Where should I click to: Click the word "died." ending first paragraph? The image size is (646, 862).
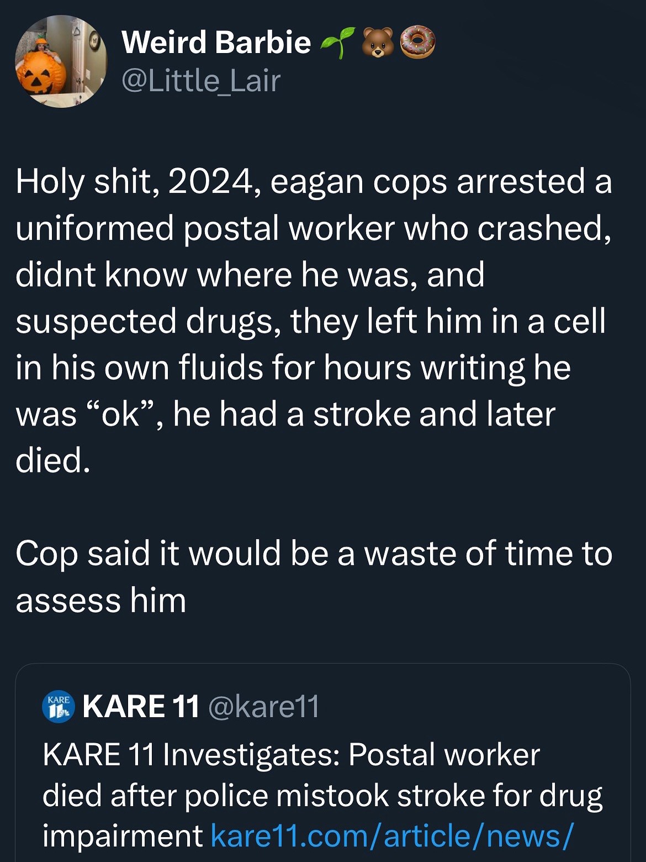point(52,460)
